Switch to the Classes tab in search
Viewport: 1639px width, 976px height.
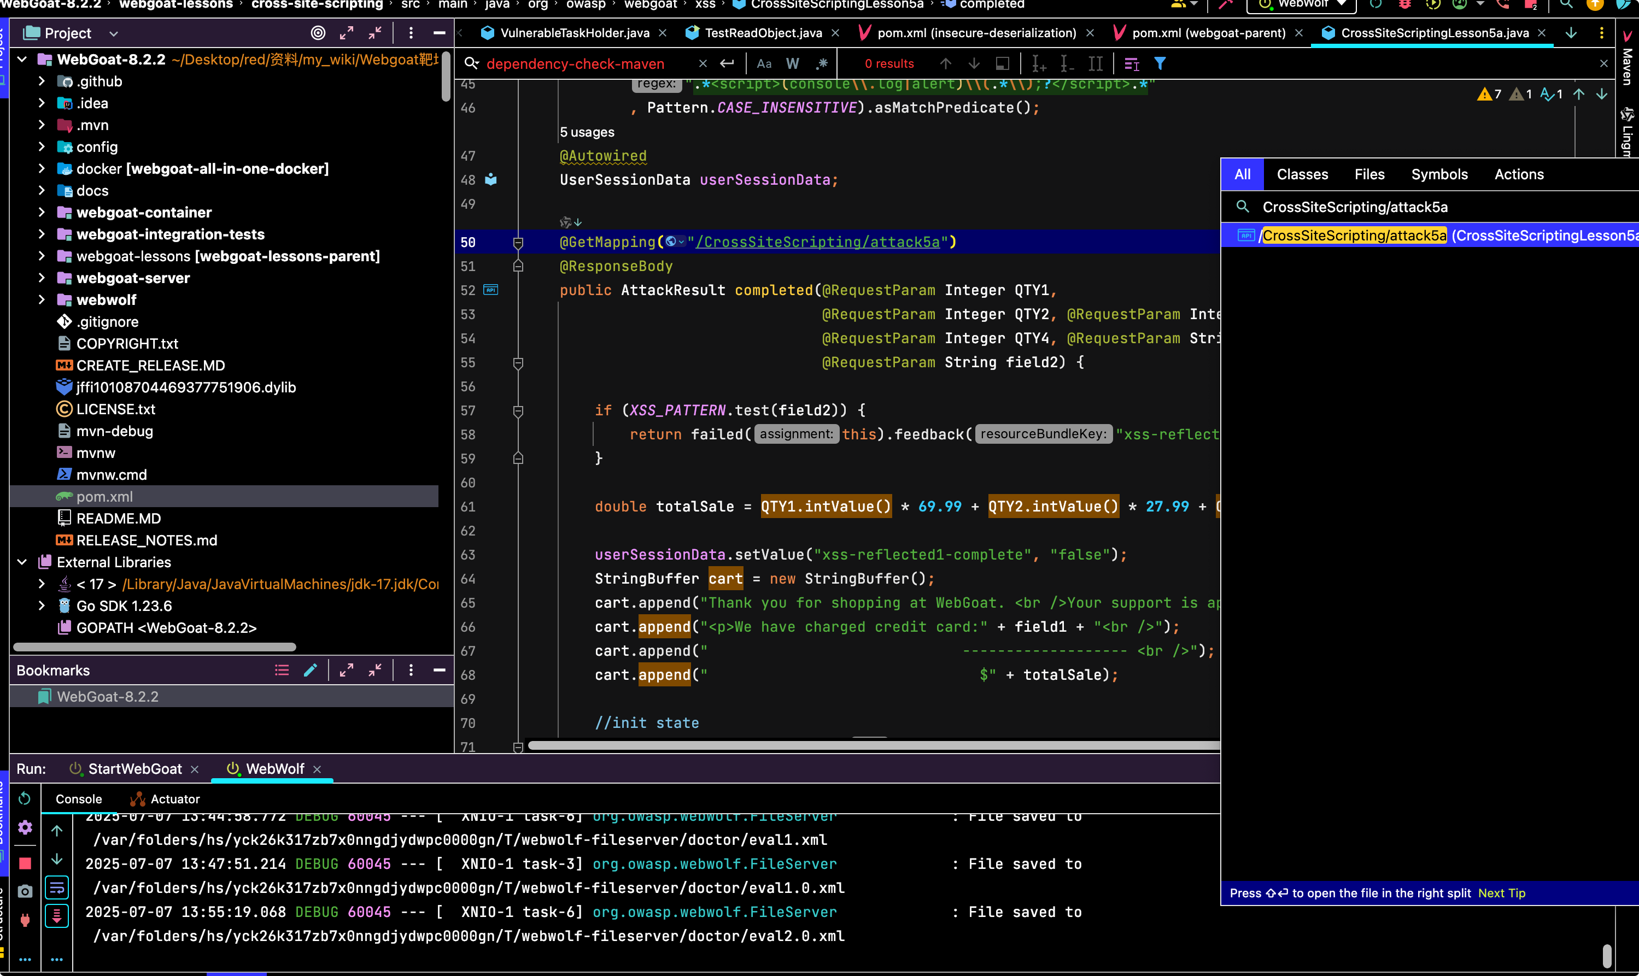point(1302,174)
